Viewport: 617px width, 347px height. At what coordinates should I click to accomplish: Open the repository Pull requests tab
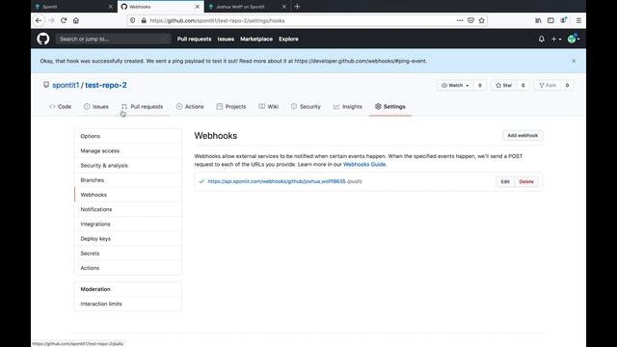(142, 107)
